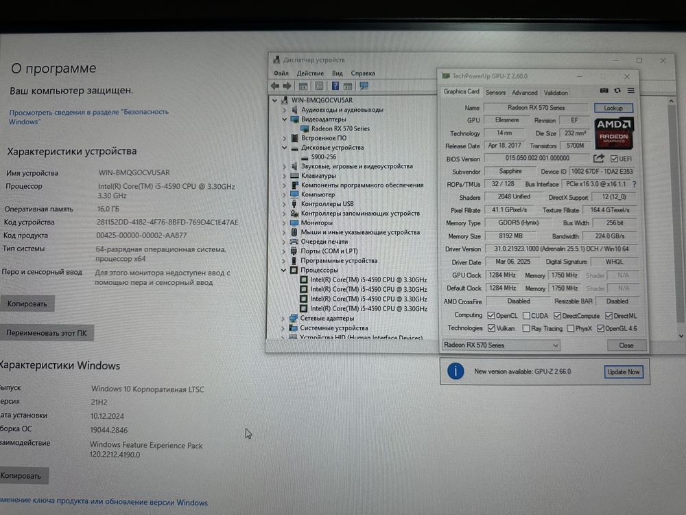This screenshot has height=515, width=686.
Task: Toggle the OpenGL 4.6 checkbox
Action: click(x=600, y=328)
